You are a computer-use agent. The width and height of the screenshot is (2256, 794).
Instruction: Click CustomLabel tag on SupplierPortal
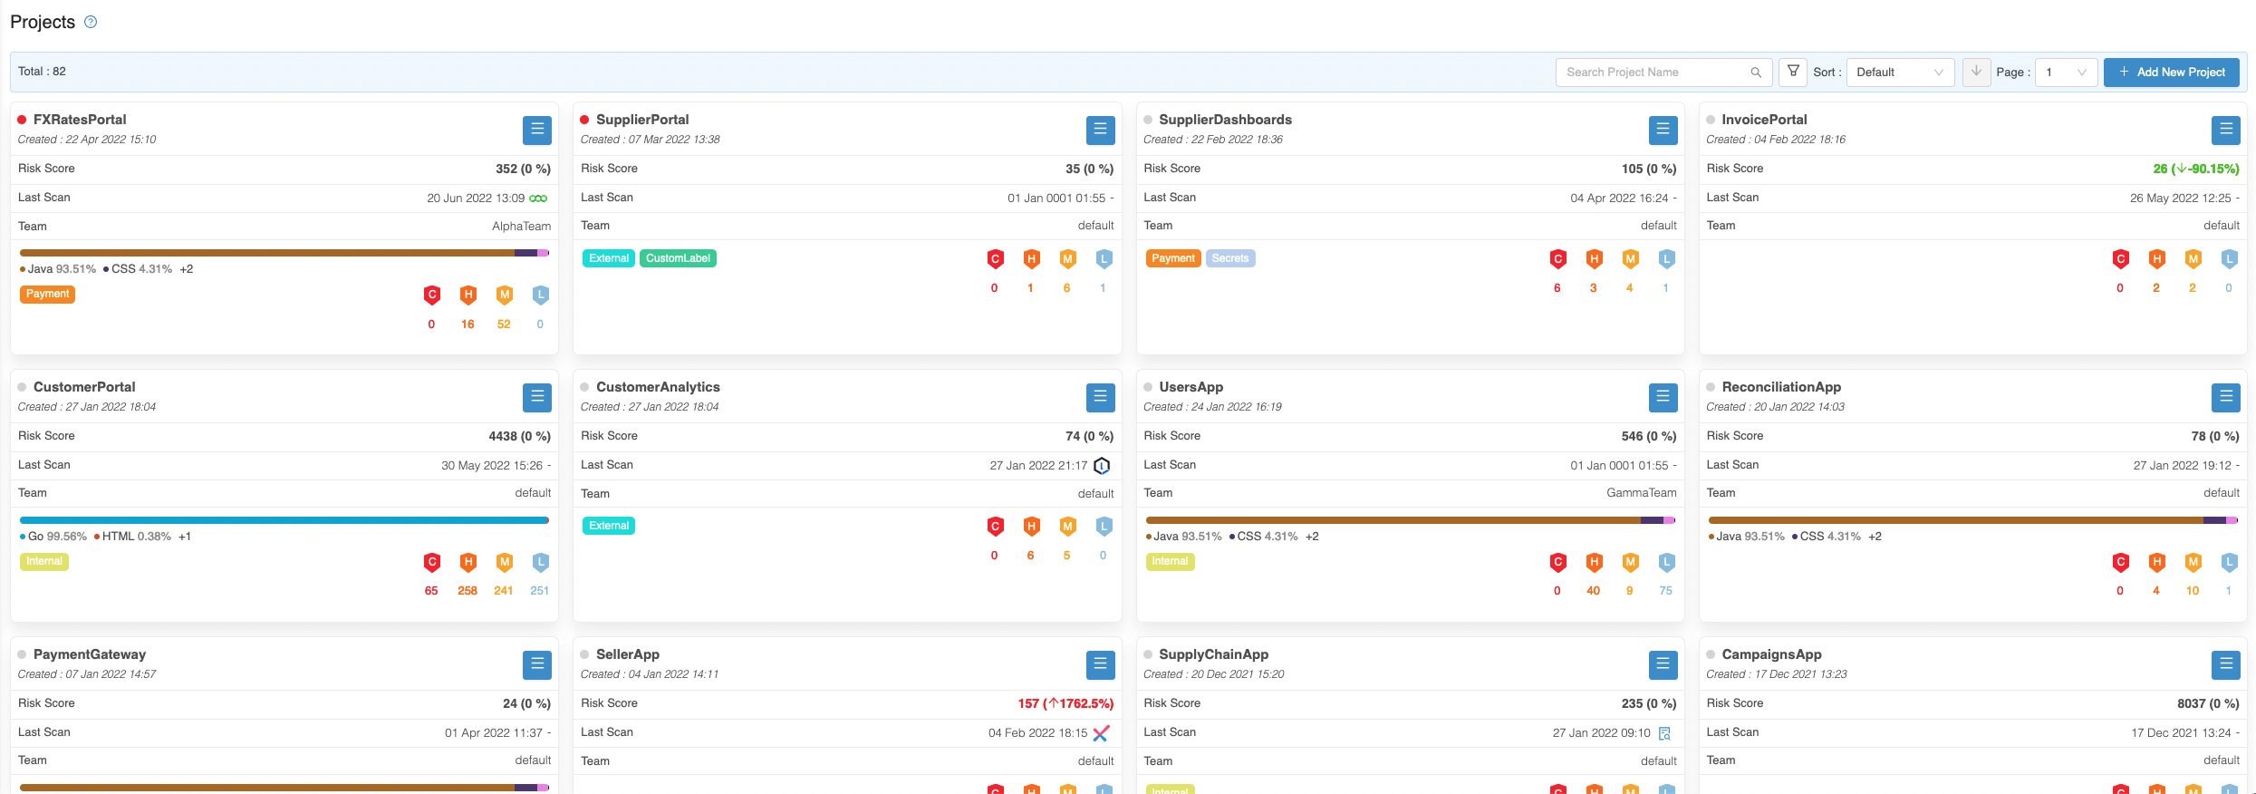[678, 258]
